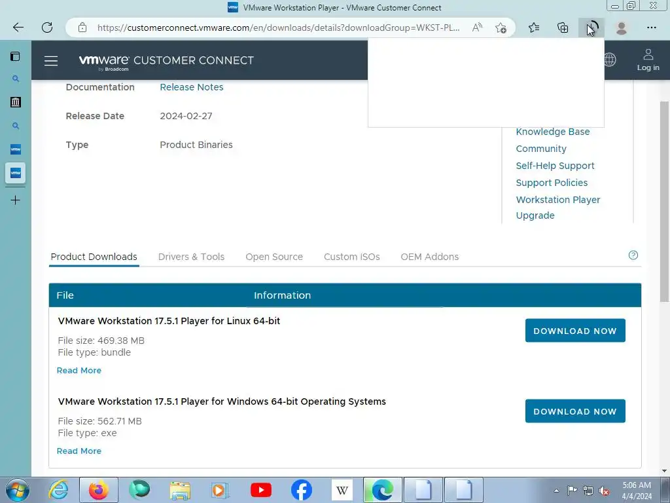Open the Knowledge Base link
Screen dimensions: 670x503
click(552, 132)
